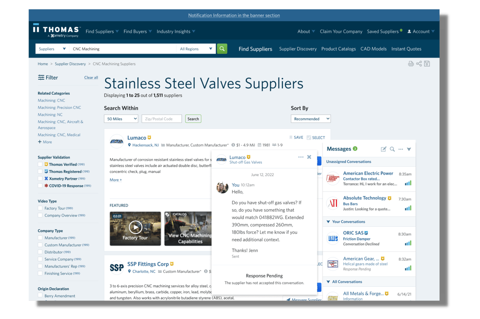Play the Factory Tour video thumbnail
The height and width of the screenshot is (319, 480).
tap(135, 227)
